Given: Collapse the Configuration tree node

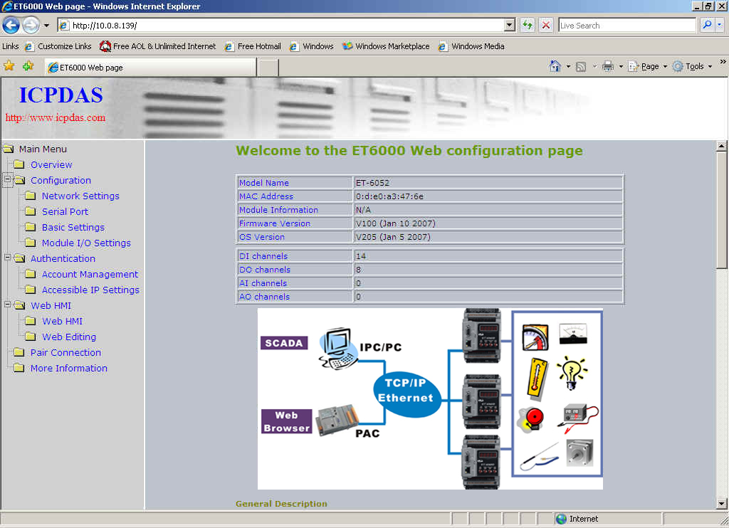Looking at the screenshot, I should point(7,179).
